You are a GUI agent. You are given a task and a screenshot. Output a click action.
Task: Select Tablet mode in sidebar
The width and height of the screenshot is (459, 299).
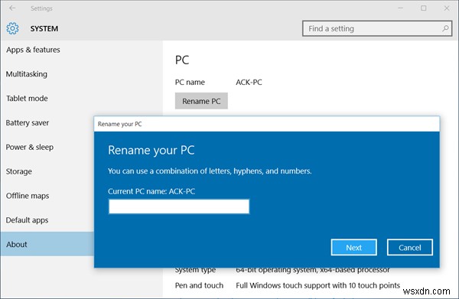pyautogui.click(x=27, y=99)
